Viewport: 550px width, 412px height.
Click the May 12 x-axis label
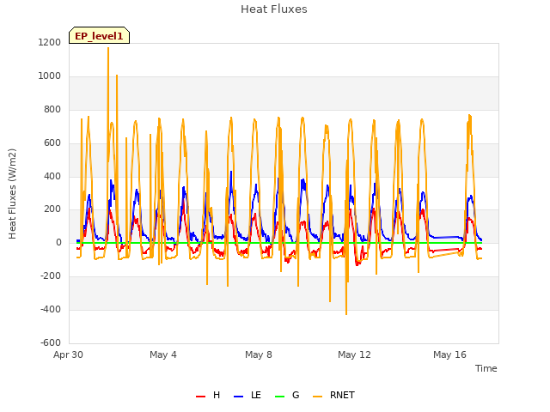coord(354,354)
